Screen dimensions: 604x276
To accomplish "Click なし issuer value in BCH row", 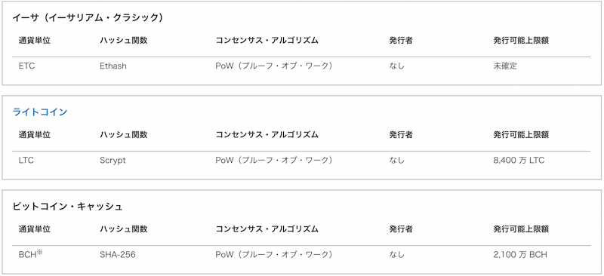I will coord(397,255).
